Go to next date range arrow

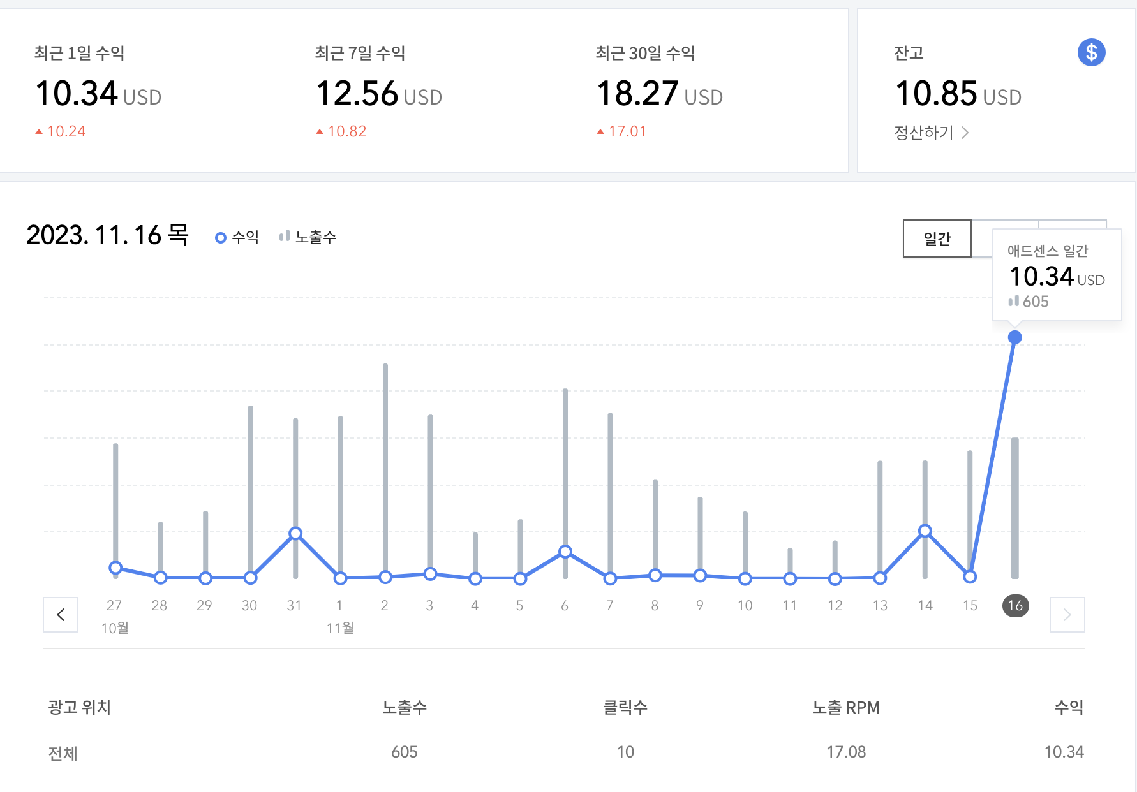(x=1067, y=615)
